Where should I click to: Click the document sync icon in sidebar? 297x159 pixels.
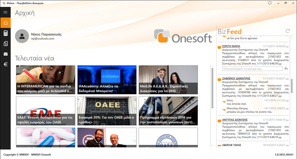click(5, 44)
